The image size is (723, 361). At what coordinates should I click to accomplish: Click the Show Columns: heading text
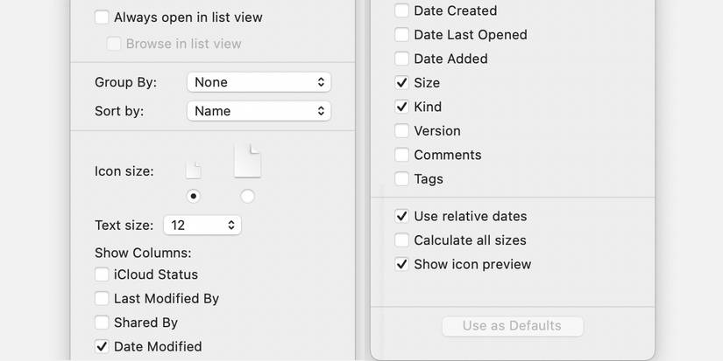click(x=143, y=253)
